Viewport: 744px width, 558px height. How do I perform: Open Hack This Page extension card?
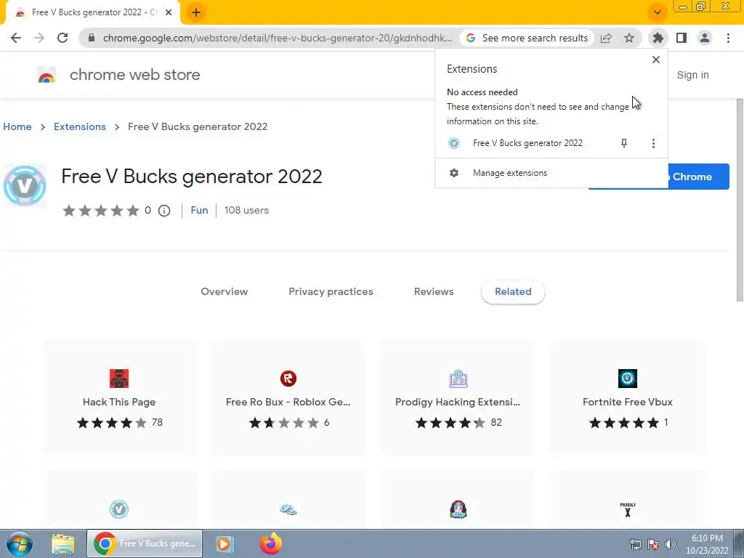point(119,398)
